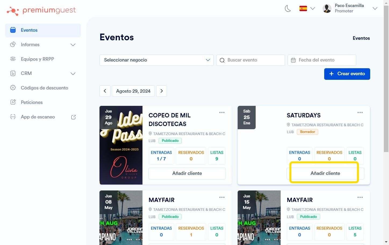Open the three-dots menu on the SATURDAYS card
389x245 pixels.
point(360,113)
